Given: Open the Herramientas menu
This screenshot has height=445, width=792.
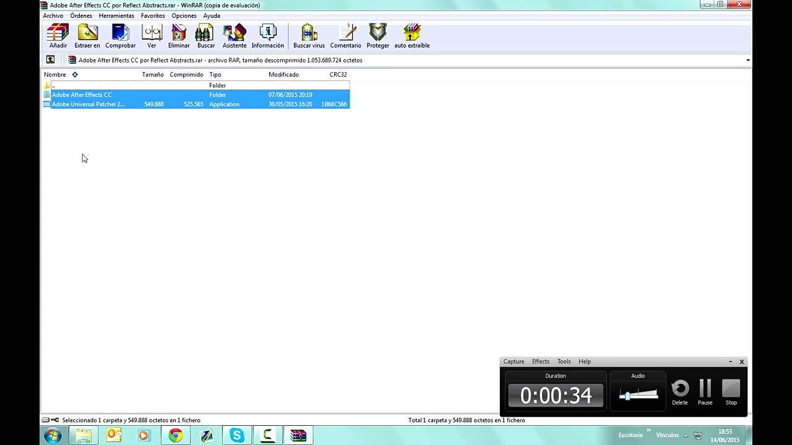Looking at the screenshot, I should 116,15.
